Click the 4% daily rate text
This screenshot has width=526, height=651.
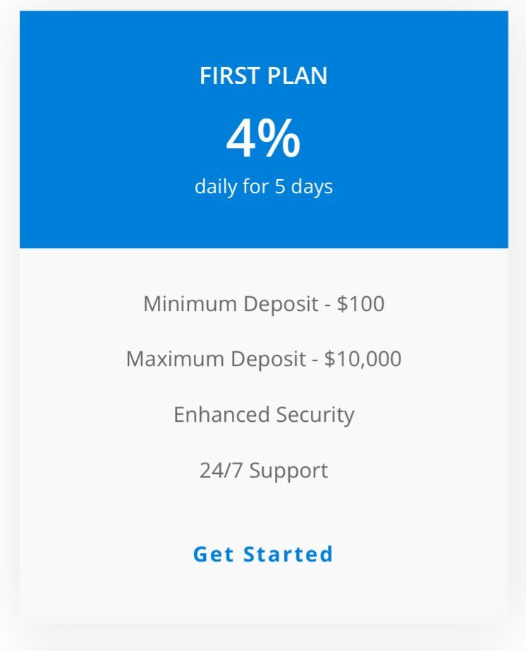[263, 139]
